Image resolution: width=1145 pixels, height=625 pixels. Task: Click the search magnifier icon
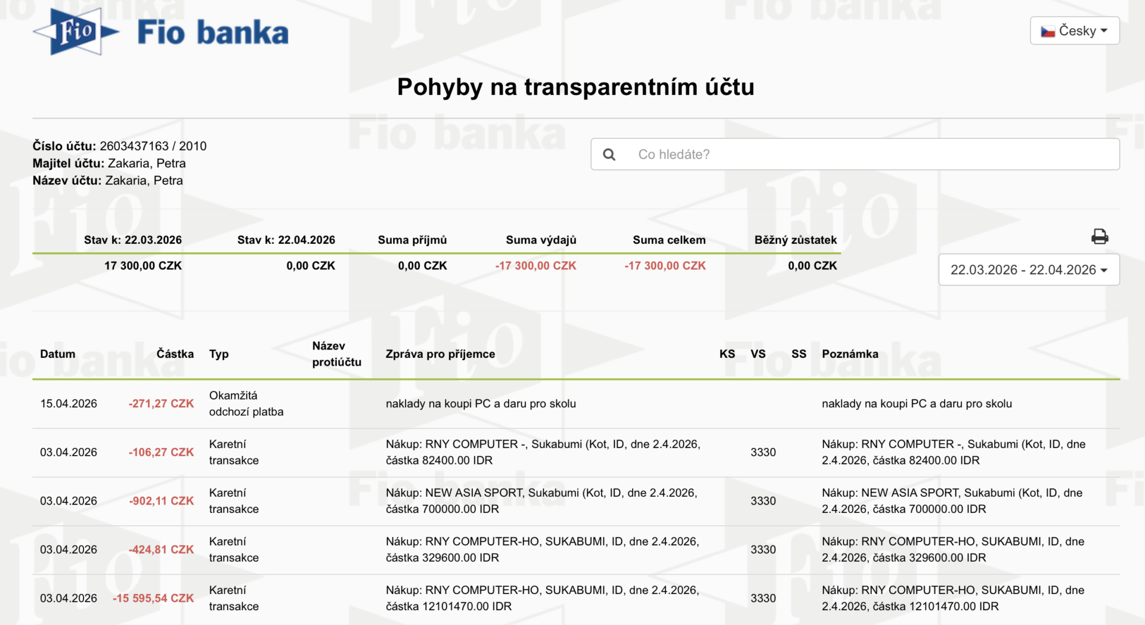coord(609,154)
